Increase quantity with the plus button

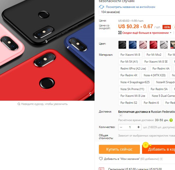(138, 127)
